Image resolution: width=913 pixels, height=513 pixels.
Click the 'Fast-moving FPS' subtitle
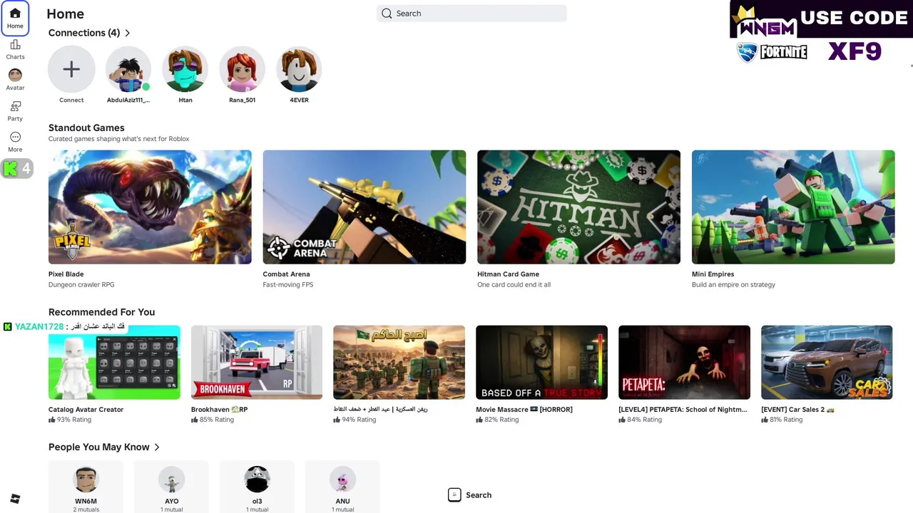pos(288,285)
